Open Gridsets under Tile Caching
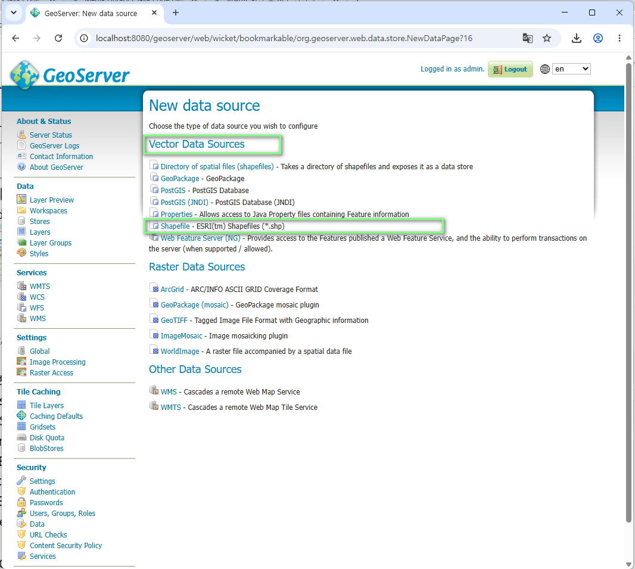 [42, 427]
